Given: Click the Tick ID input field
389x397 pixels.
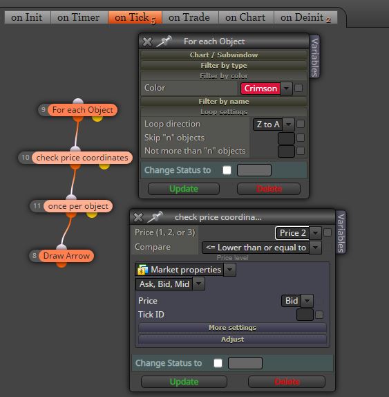Looking at the screenshot, I should 305,315.
